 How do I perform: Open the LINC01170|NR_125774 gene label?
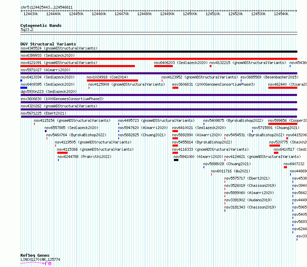[x=40, y=259]
